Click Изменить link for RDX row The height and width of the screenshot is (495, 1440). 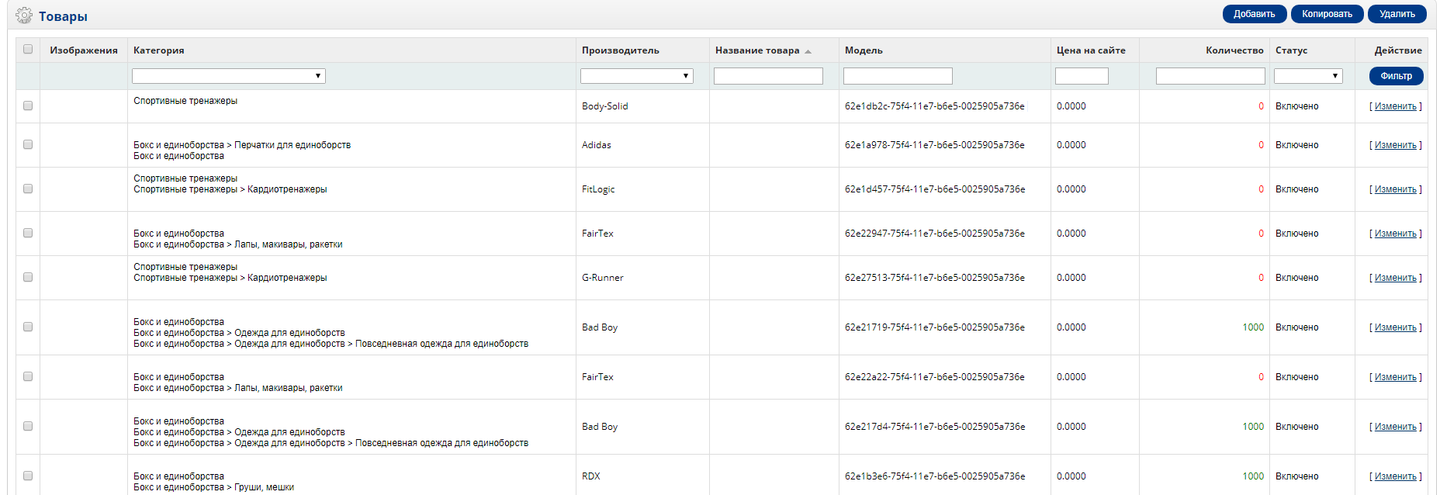click(1396, 476)
